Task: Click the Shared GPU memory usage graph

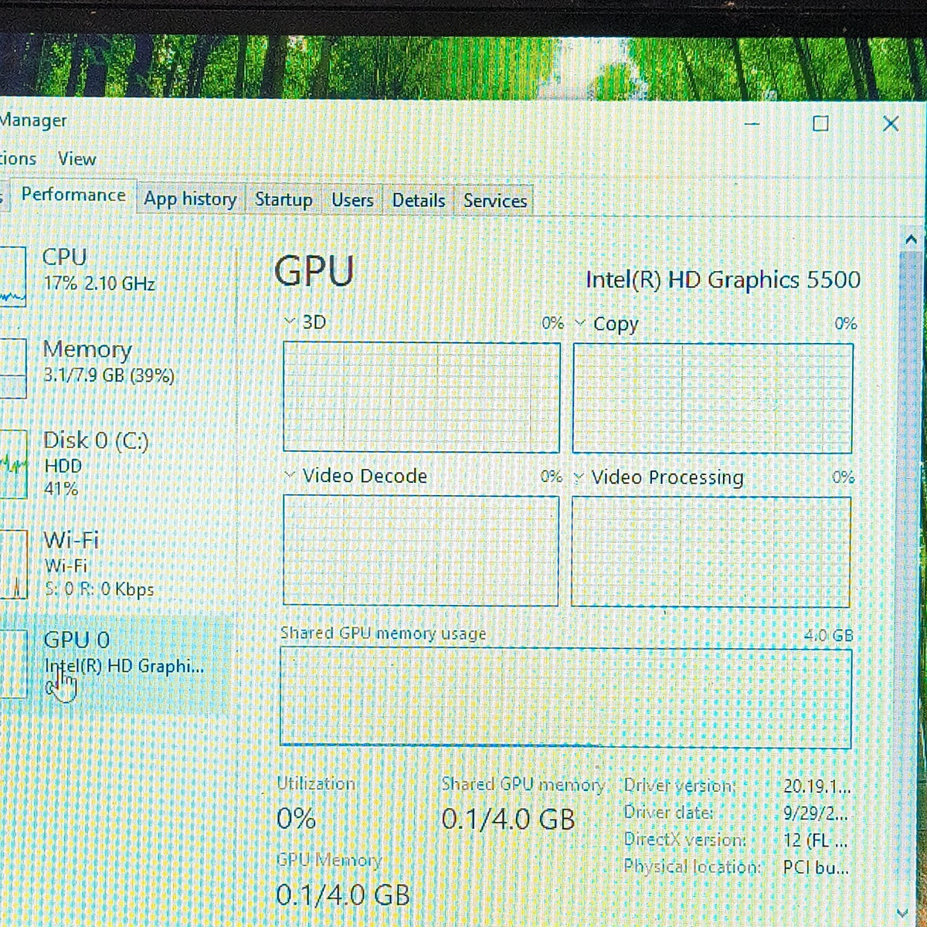Action: pos(565,698)
